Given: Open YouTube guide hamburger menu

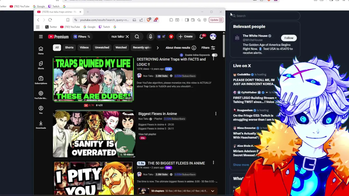Looking at the screenshot, I should coord(41,36).
